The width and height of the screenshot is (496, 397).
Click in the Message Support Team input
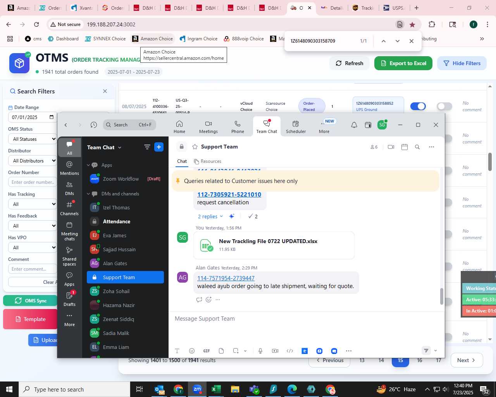click(x=306, y=319)
